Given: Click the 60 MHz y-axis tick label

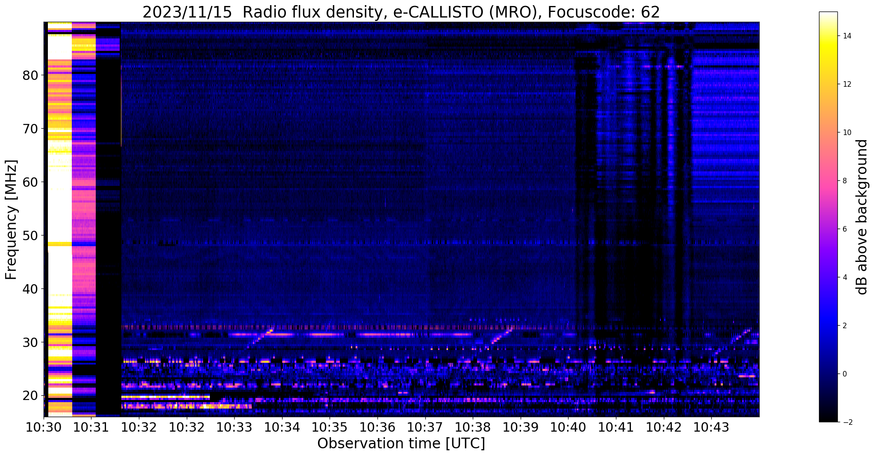Looking at the screenshot, I should tap(31, 182).
